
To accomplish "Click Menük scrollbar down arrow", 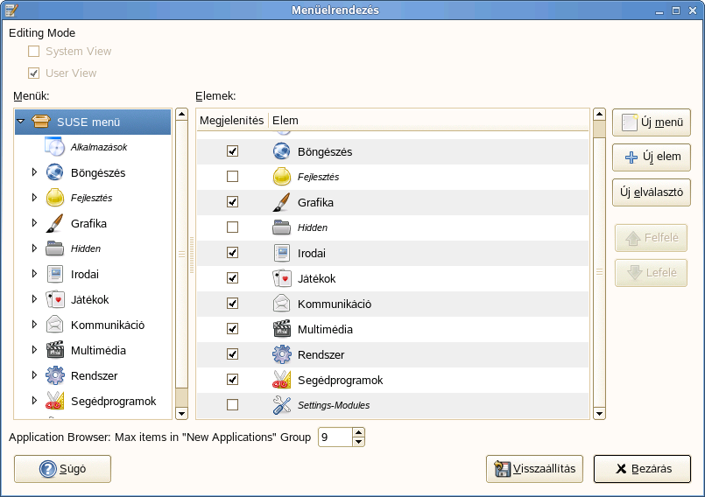I will 181,413.
